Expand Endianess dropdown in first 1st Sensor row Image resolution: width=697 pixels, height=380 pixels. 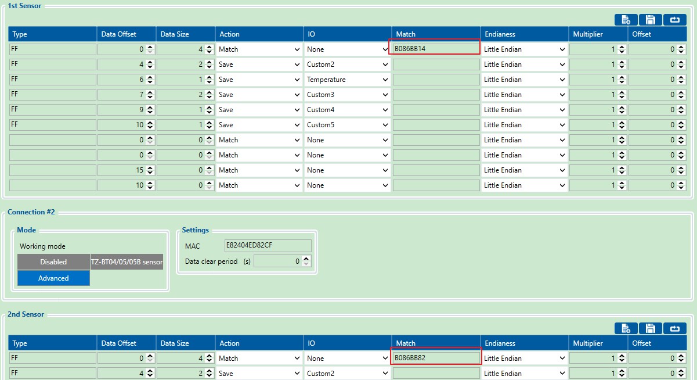pyautogui.click(x=524, y=49)
